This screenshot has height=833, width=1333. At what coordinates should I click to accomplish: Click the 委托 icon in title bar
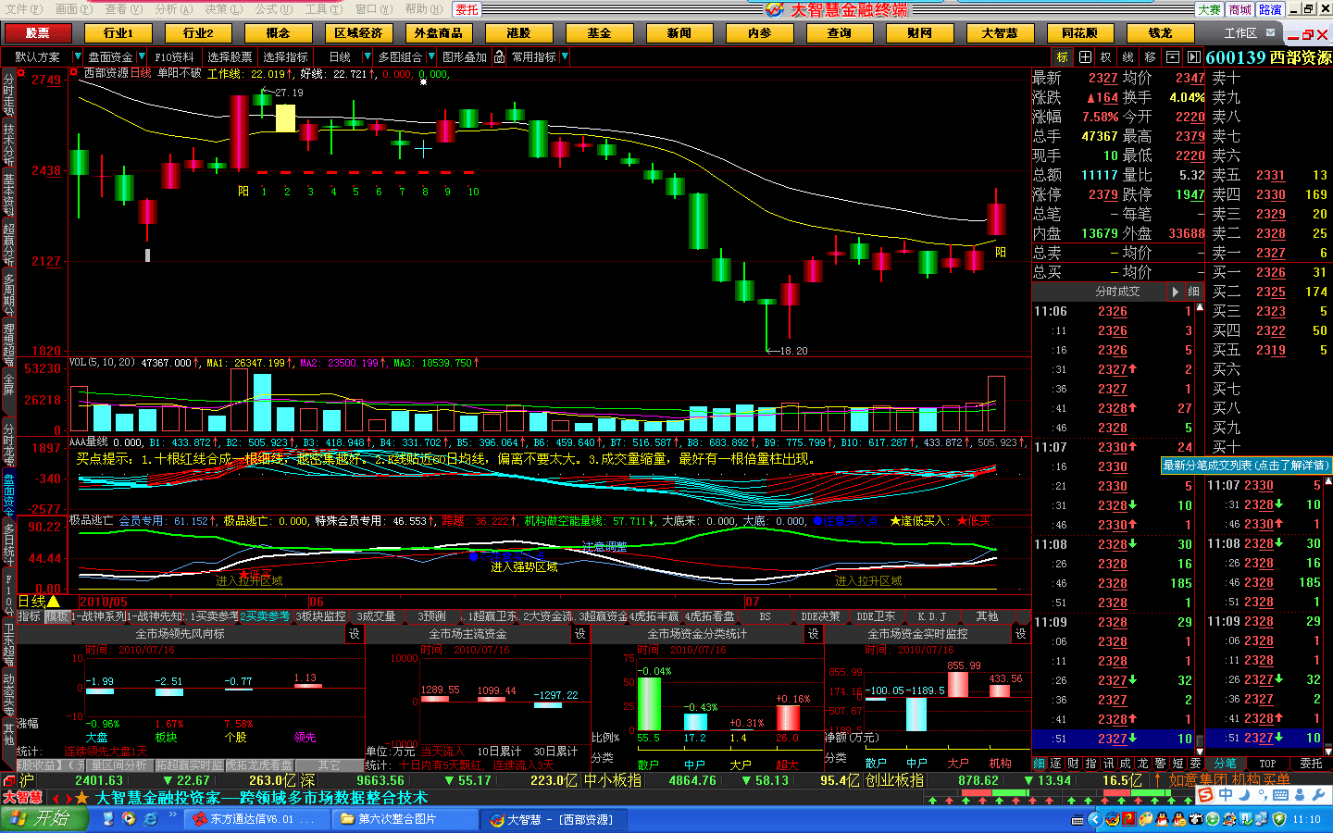pyautogui.click(x=467, y=9)
